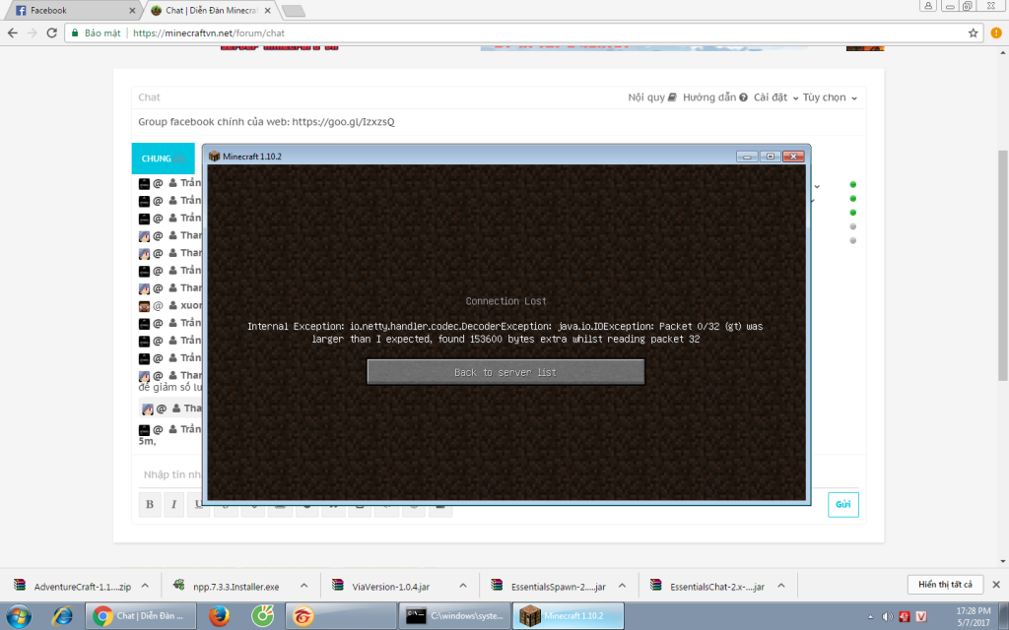Open the npp.7.3.3.Installer.exe download
The width and height of the screenshot is (1009, 630).
coord(228,587)
